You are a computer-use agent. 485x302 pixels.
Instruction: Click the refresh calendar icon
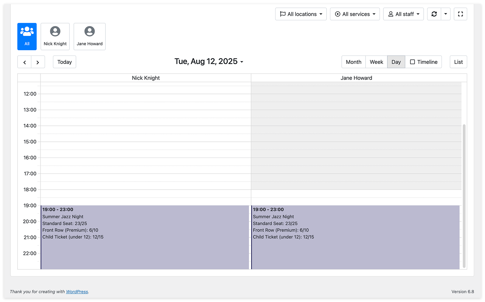434,14
